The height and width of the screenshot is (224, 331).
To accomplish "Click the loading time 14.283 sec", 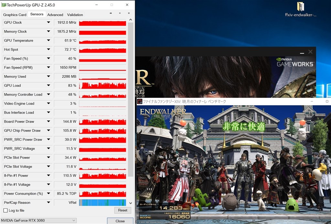I will pos(174,208).
